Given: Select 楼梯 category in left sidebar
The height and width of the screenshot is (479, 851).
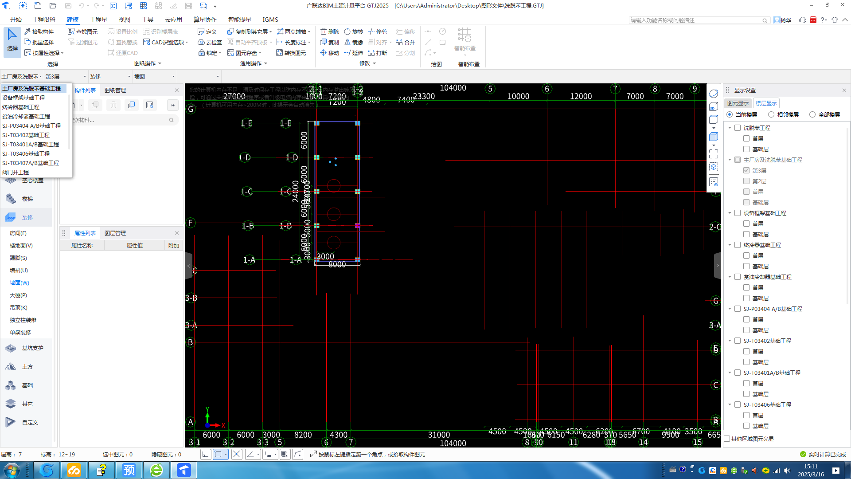Looking at the screenshot, I should [26, 199].
